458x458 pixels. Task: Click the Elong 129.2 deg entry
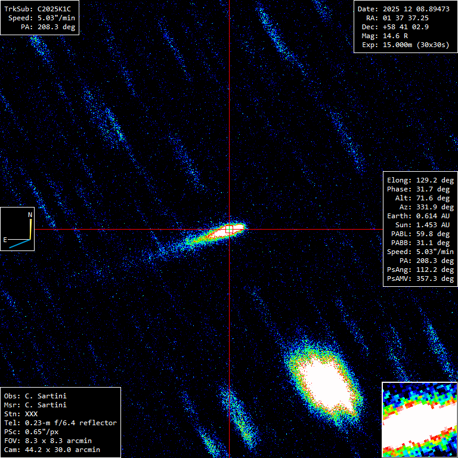[x=420, y=180]
